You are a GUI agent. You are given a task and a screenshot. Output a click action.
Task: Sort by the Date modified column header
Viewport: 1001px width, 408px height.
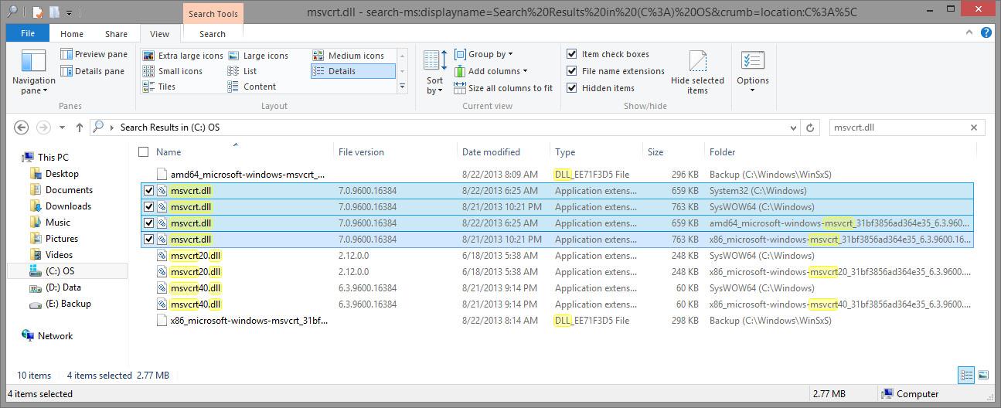click(x=491, y=152)
